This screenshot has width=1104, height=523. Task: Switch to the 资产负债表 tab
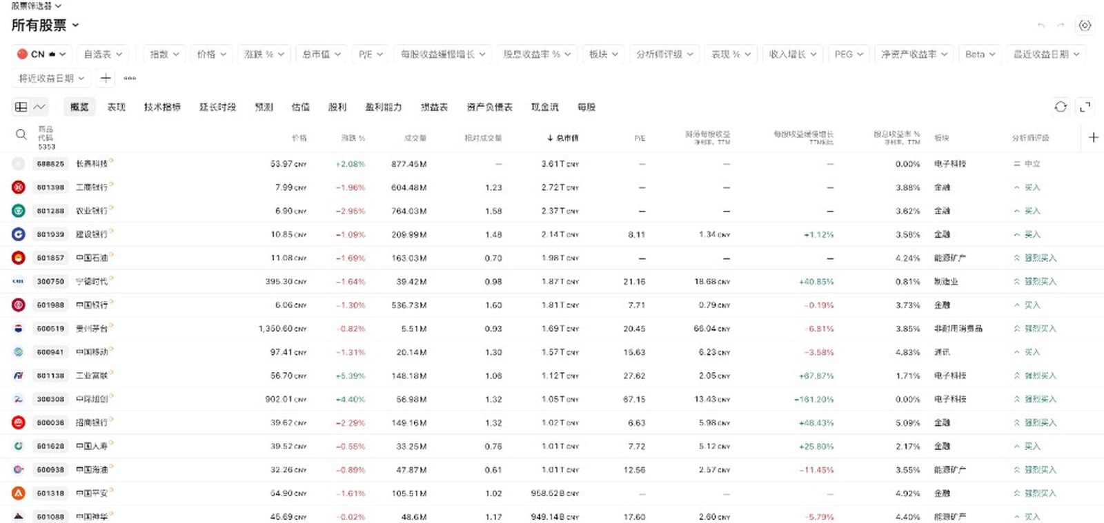point(489,107)
